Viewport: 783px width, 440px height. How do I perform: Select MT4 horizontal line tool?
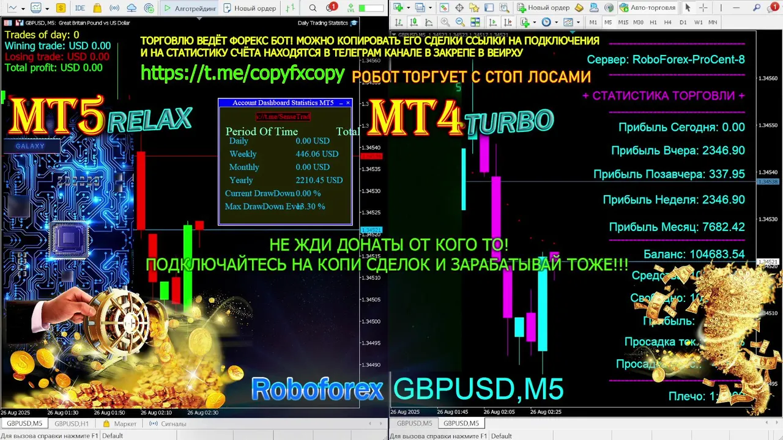(737, 7)
